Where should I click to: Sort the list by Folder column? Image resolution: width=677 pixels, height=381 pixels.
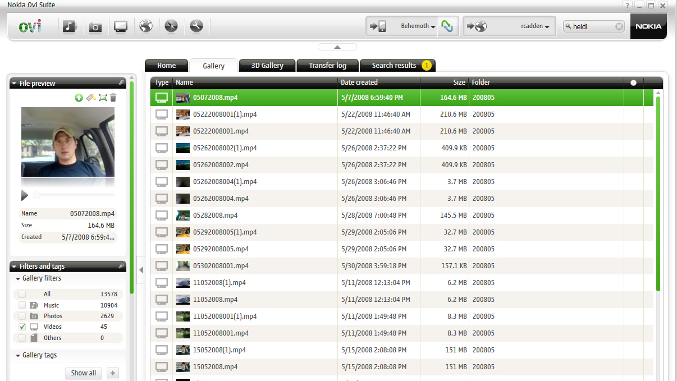tap(546, 82)
